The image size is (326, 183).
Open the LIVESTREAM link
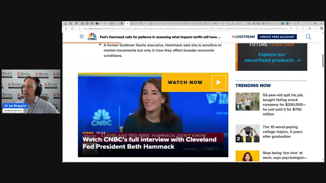click(243, 37)
